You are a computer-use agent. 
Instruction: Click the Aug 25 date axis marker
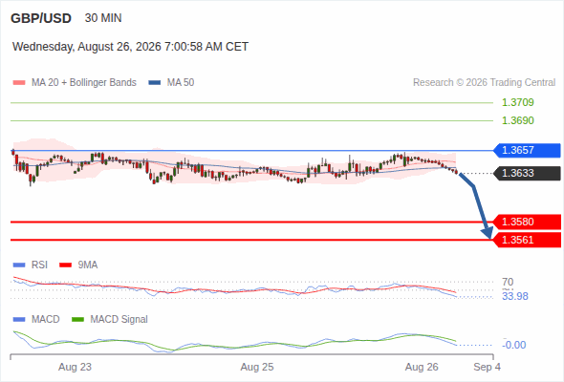257,367
